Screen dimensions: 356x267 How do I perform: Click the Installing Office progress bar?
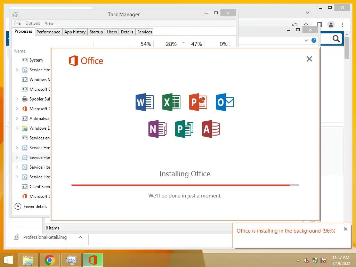(185, 185)
